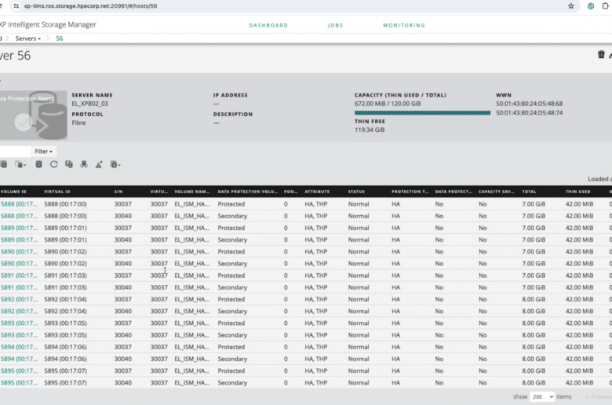Click the single volume database toolbar icon
This screenshot has height=405, width=612.
click(x=38, y=164)
